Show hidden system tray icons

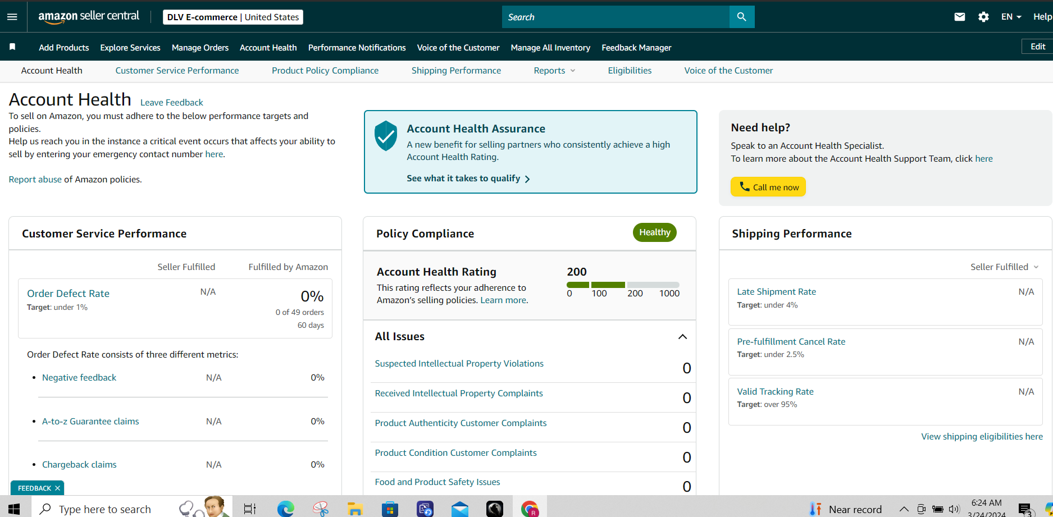(x=904, y=509)
